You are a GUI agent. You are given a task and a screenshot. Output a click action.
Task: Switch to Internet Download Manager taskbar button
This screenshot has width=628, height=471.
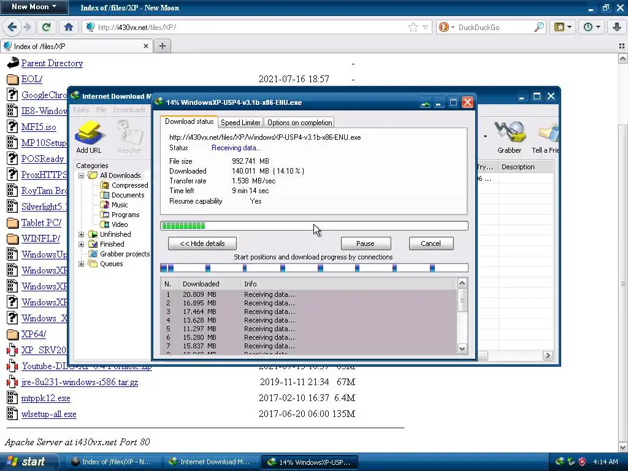(210, 462)
